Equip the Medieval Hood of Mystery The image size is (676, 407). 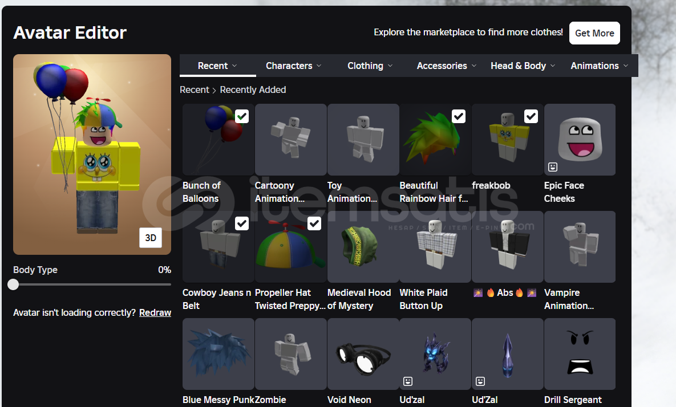click(x=363, y=247)
